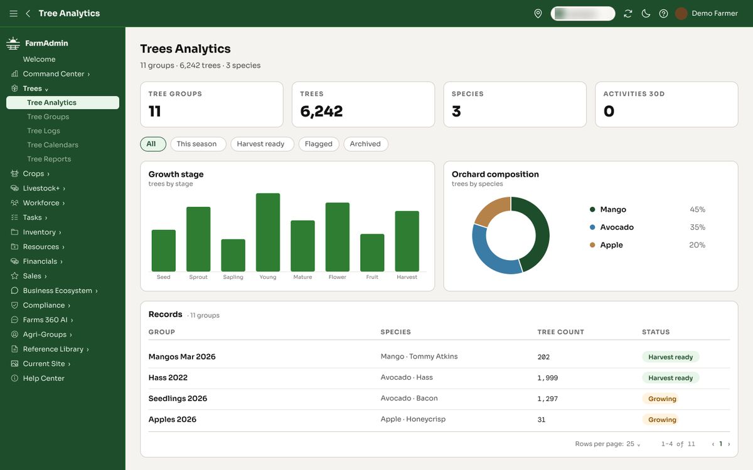Open Rows per page dropdown
Viewport: 753px width, 470px height.
(x=633, y=444)
